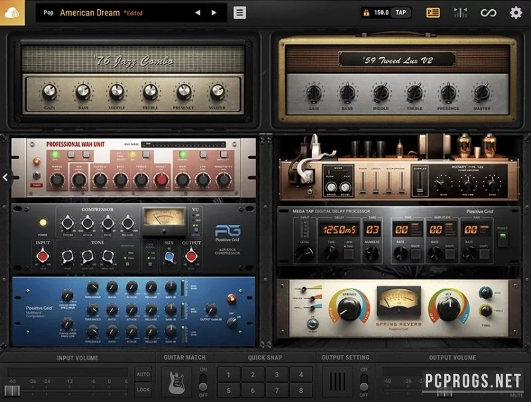531x402 pixels.
Task: Click the Presence knob on '76 Jazz Combo
Action: (184, 92)
